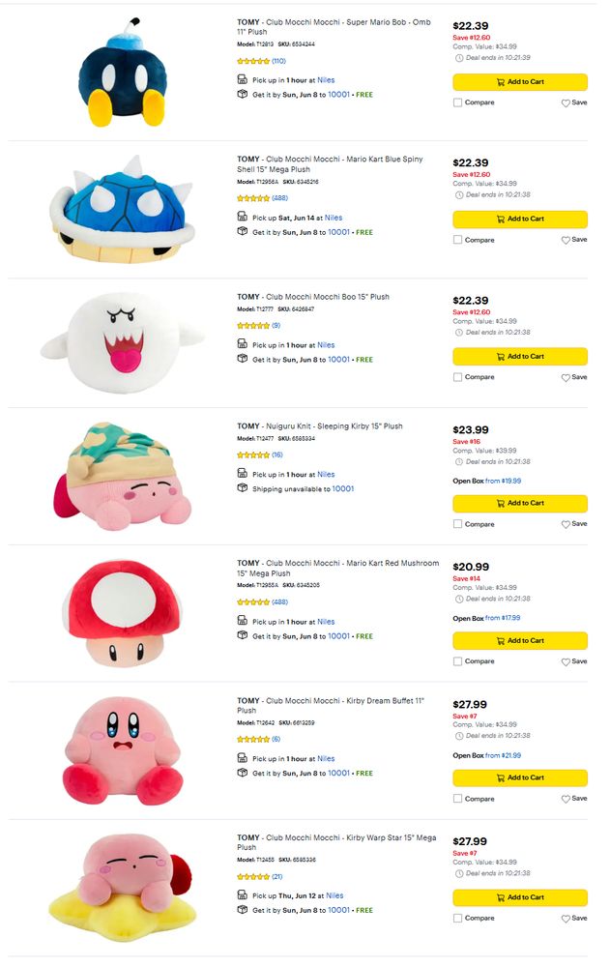
Task: Add Blue Spiny Shell plush to cart
Action: 519,220
